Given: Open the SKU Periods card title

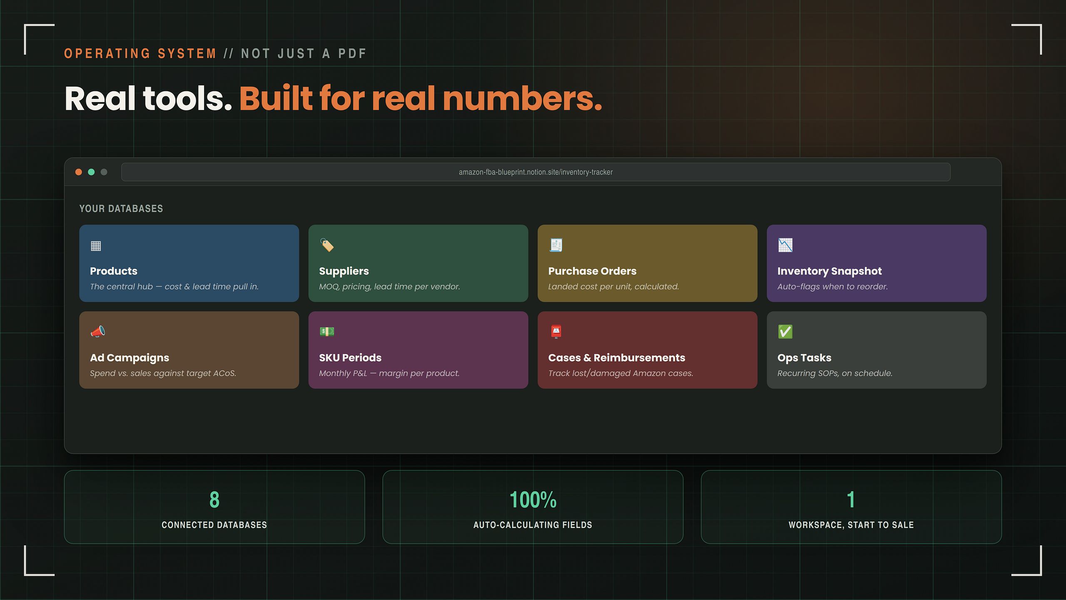Looking at the screenshot, I should pyautogui.click(x=350, y=357).
